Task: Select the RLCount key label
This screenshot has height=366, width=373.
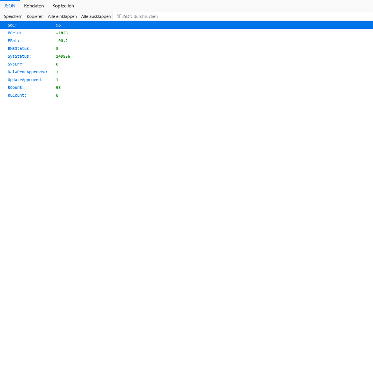Action: pos(17,95)
